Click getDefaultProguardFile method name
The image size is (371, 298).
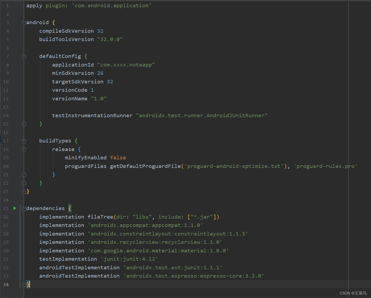tap(145, 166)
